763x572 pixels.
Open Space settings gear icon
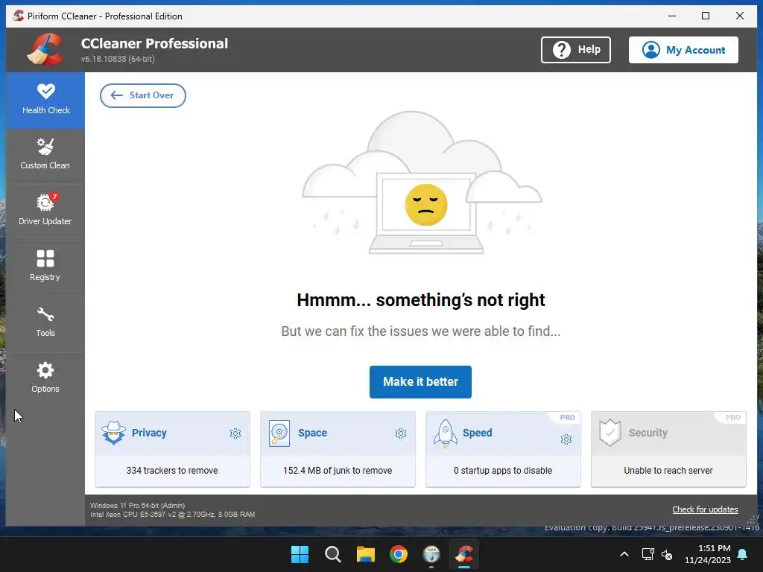401,433
